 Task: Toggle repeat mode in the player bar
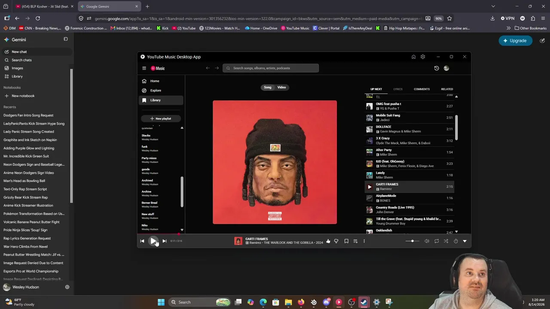click(437, 241)
